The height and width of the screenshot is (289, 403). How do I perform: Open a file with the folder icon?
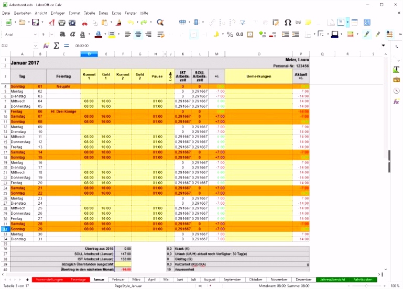[x=22, y=23]
